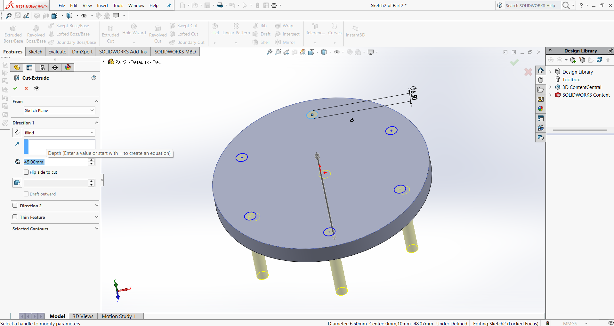Click the Extruded Cut button
The image size is (614, 326).
pyautogui.click(x=110, y=34)
